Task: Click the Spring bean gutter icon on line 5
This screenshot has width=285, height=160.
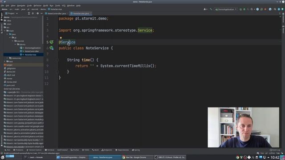Action: coord(52,42)
